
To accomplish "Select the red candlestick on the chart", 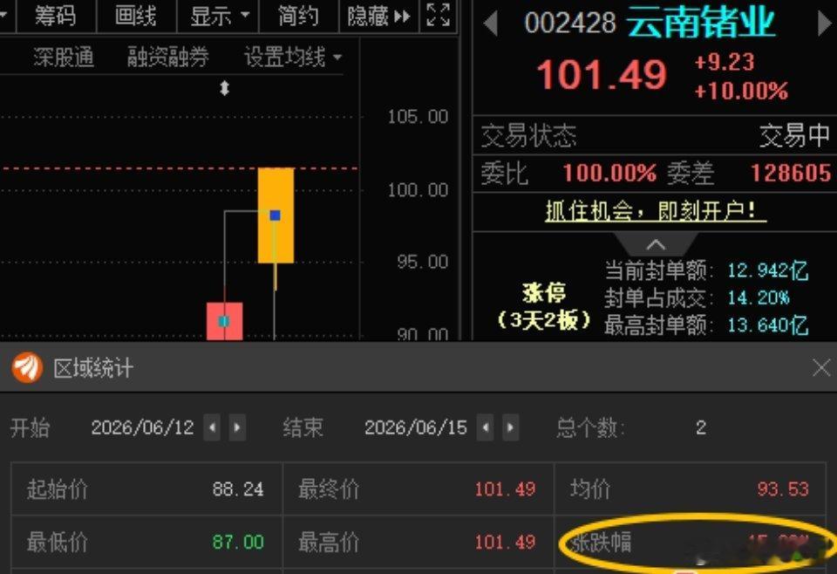I will [225, 321].
